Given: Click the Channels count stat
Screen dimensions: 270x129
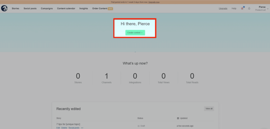Looking at the screenshot, I should tap(107, 78).
